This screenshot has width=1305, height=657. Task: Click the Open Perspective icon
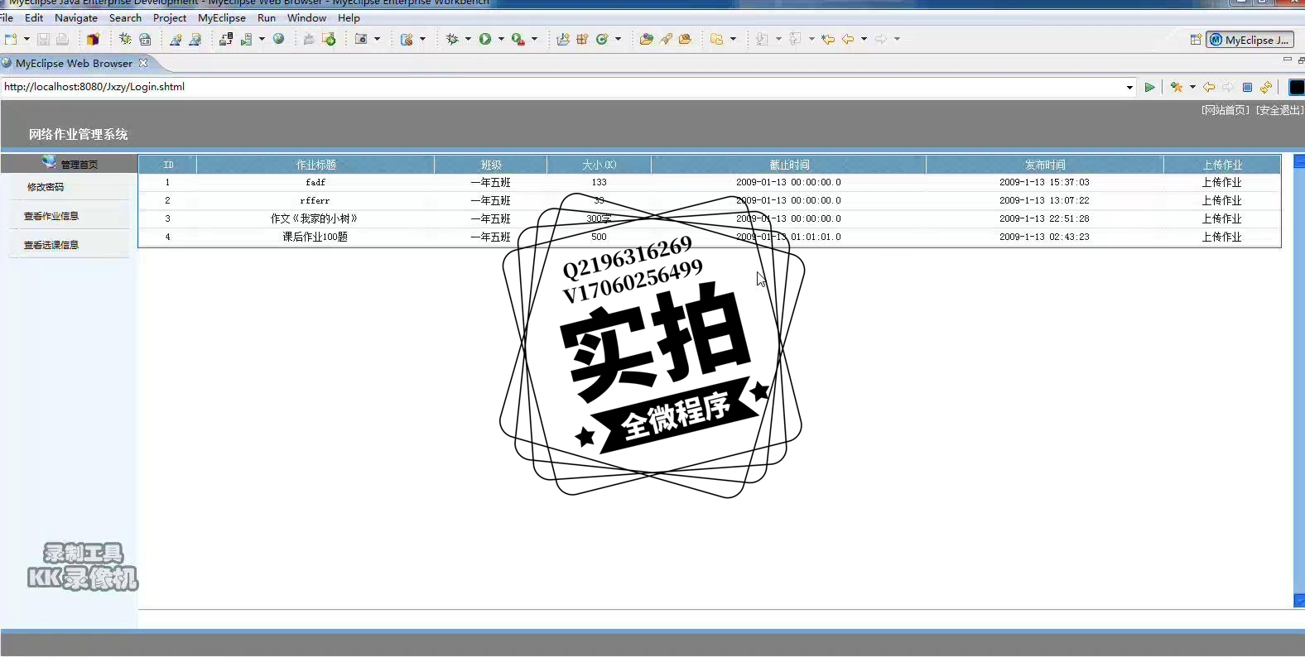click(1196, 39)
